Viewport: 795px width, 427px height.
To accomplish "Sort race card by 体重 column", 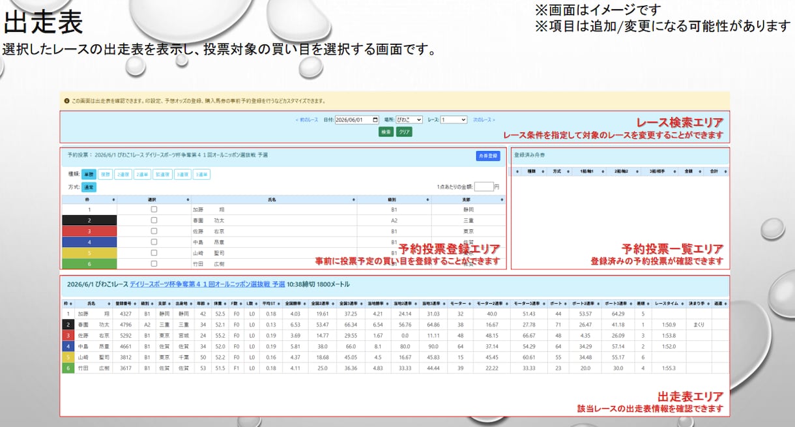I will click(219, 303).
